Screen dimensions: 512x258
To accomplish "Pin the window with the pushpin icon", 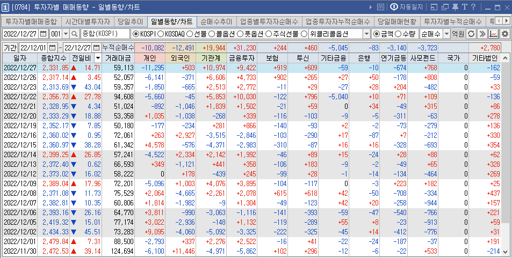I will click(455, 7).
